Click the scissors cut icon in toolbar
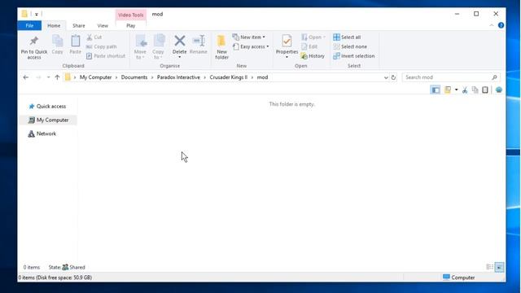Screen dimensions: 521x293 (x=465, y=90)
